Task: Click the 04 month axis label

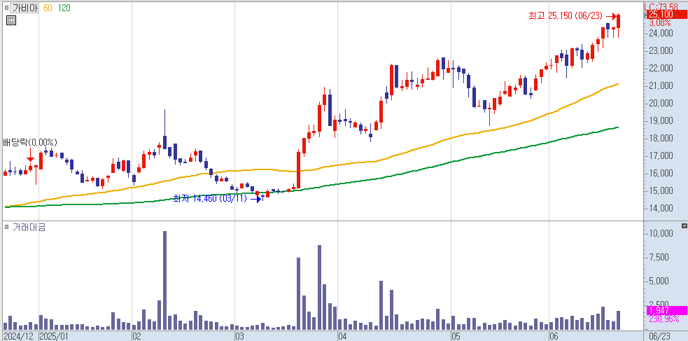Action: pyautogui.click(x=342, y=337)
